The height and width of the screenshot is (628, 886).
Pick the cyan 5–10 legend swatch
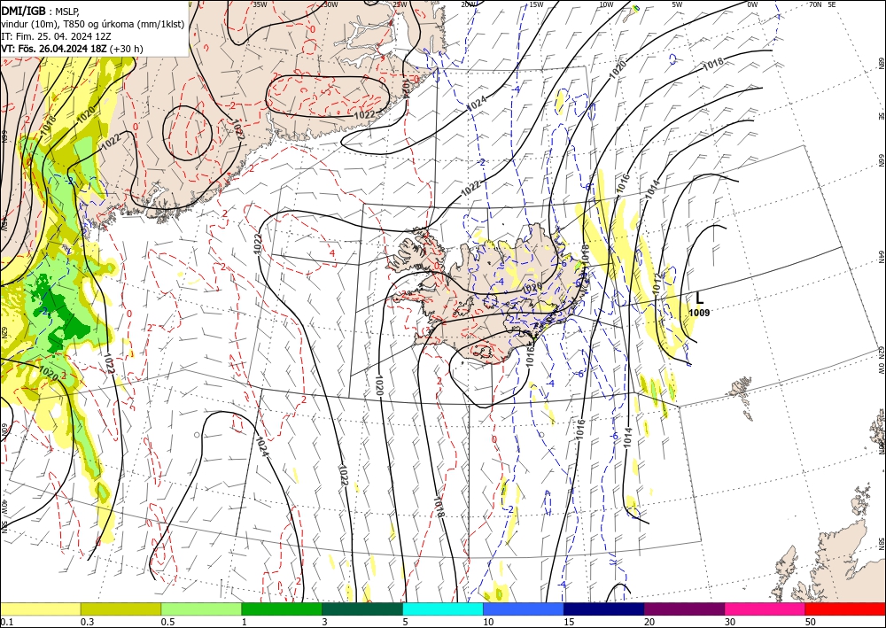pos(443,609)
